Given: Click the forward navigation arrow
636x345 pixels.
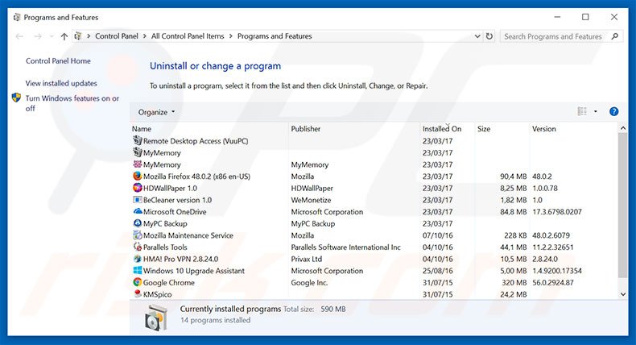Looking at the screenshot, I should tap(38, 36).
